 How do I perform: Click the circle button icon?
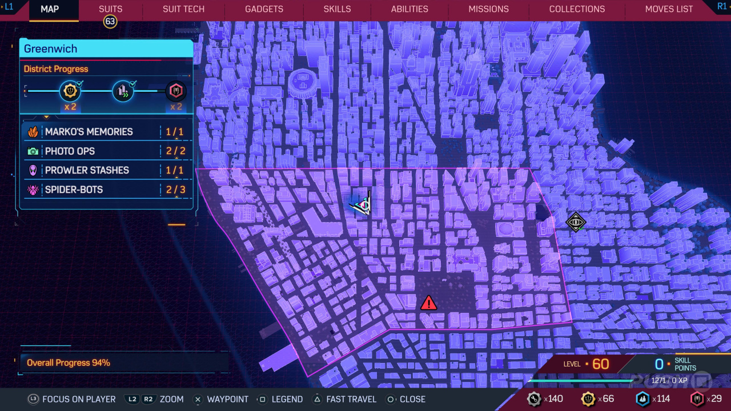(x=391, y=400)
